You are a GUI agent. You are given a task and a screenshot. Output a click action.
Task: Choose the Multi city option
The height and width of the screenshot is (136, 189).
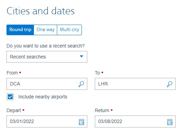[70, 30]
